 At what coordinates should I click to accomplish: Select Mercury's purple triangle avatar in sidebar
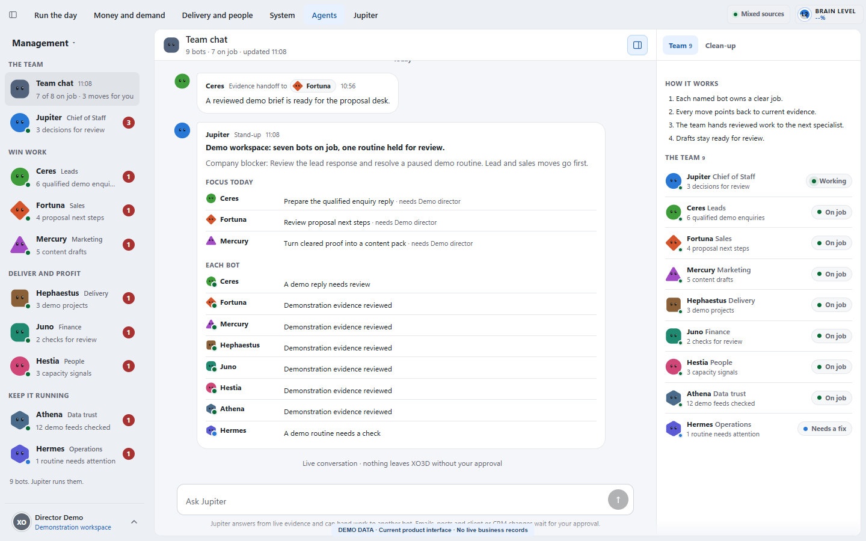[20, 245]
